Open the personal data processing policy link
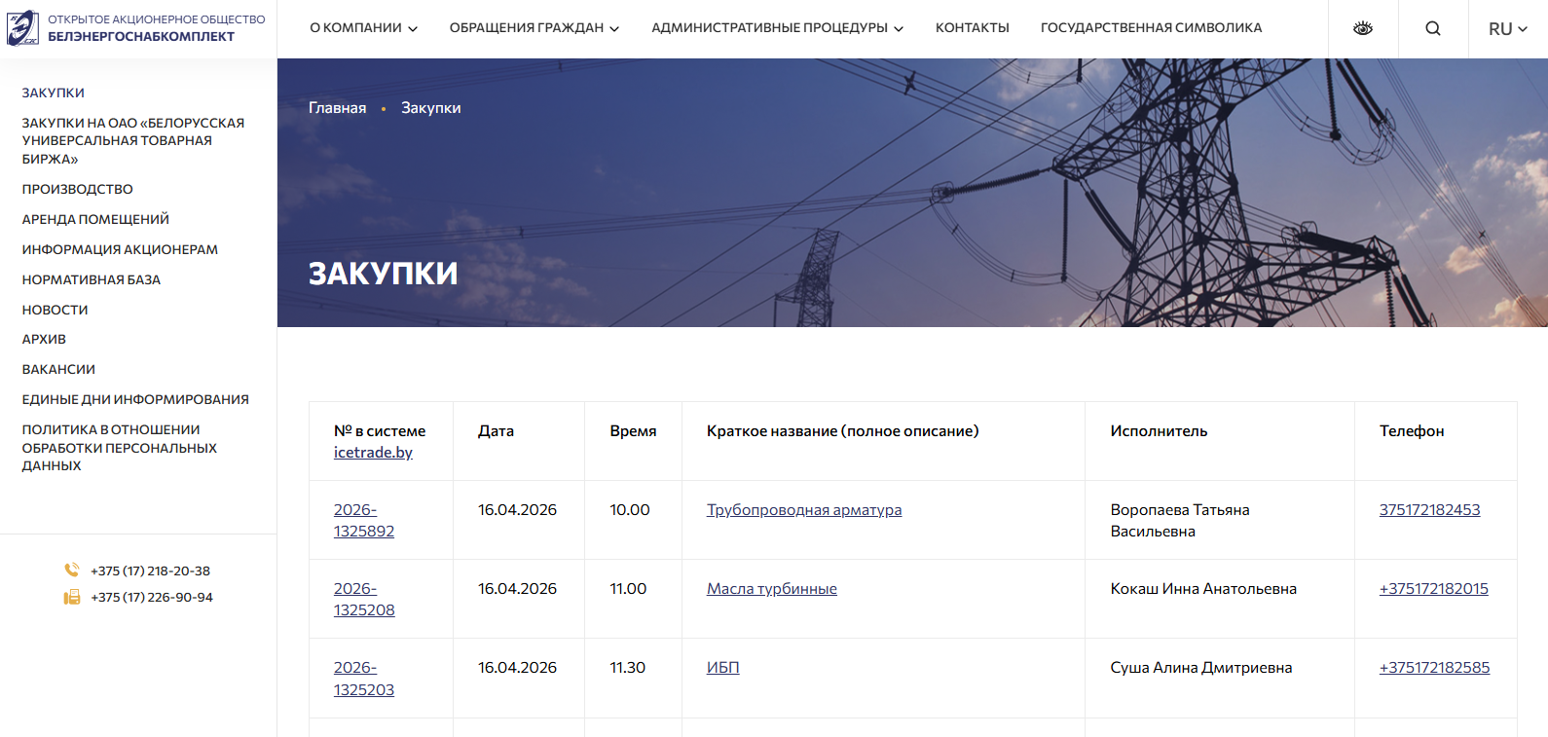The height and width of the screenshot is (737, 1548). pos(120,448)
